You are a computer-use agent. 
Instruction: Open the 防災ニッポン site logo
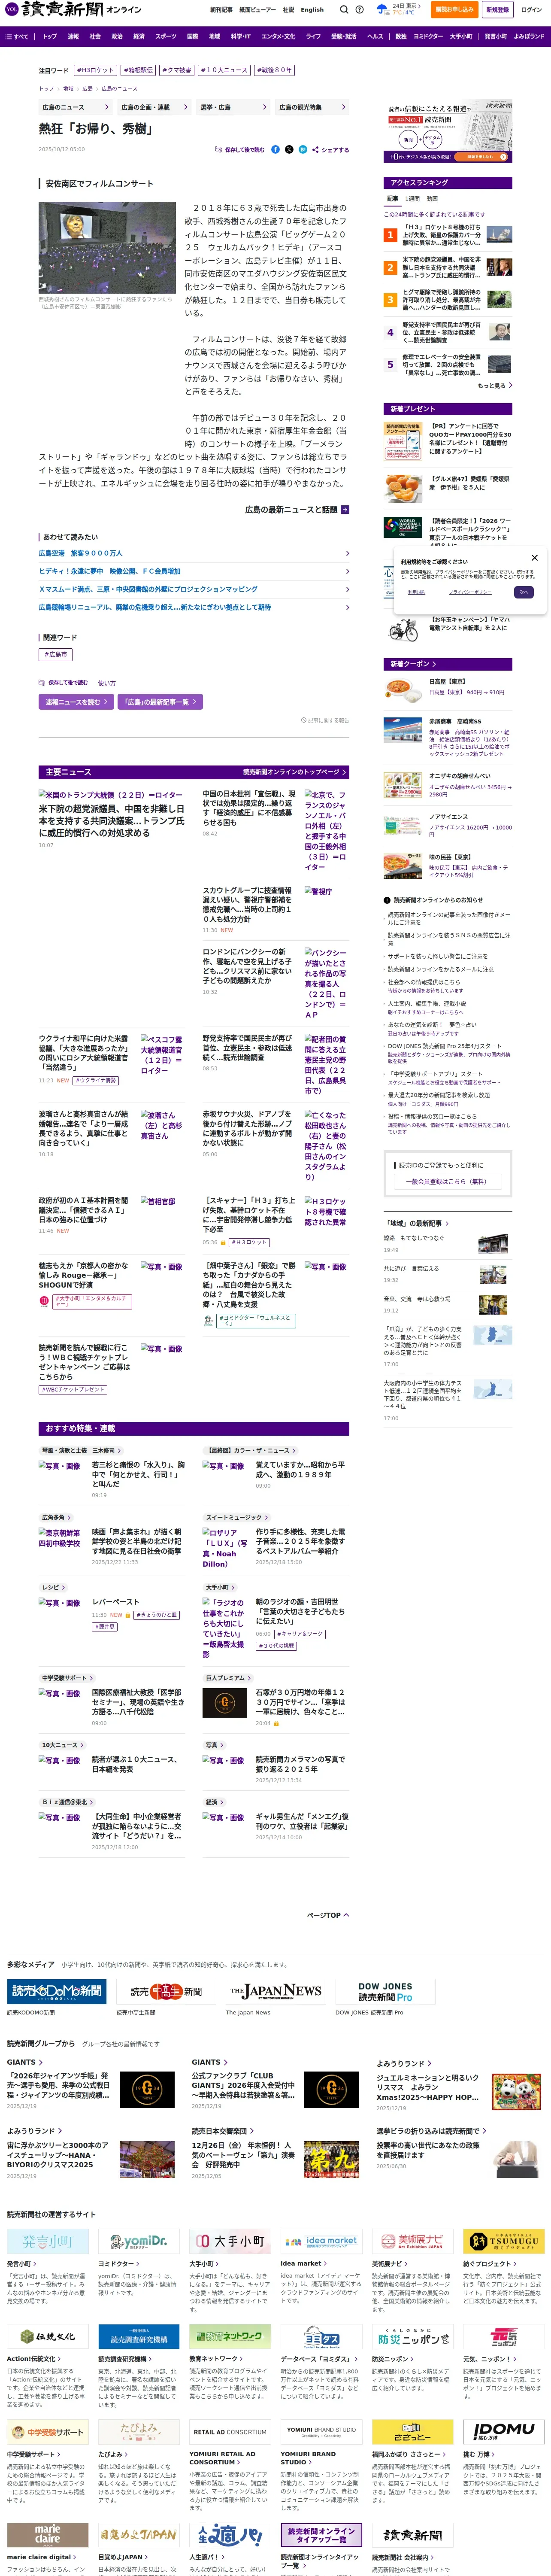pyautogui.click(x=412, y=2337)
